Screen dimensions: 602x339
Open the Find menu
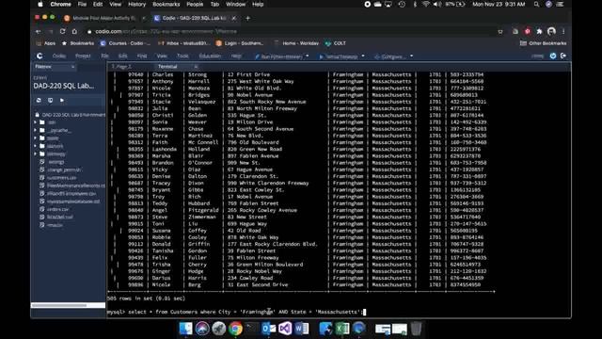[142, 56]
